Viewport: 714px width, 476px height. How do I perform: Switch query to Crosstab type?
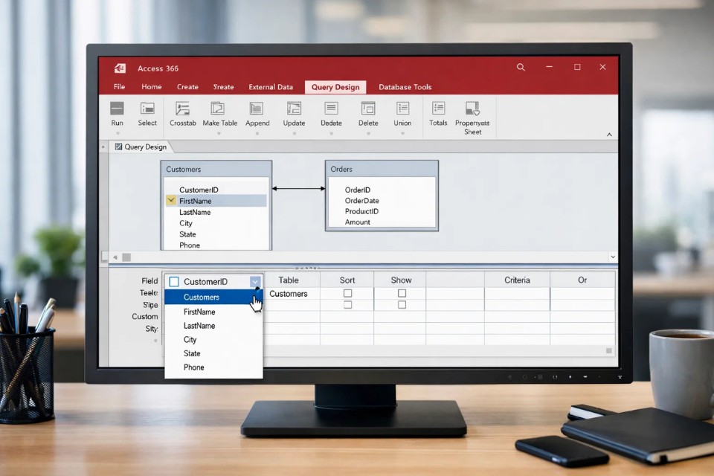pos(182,109)
